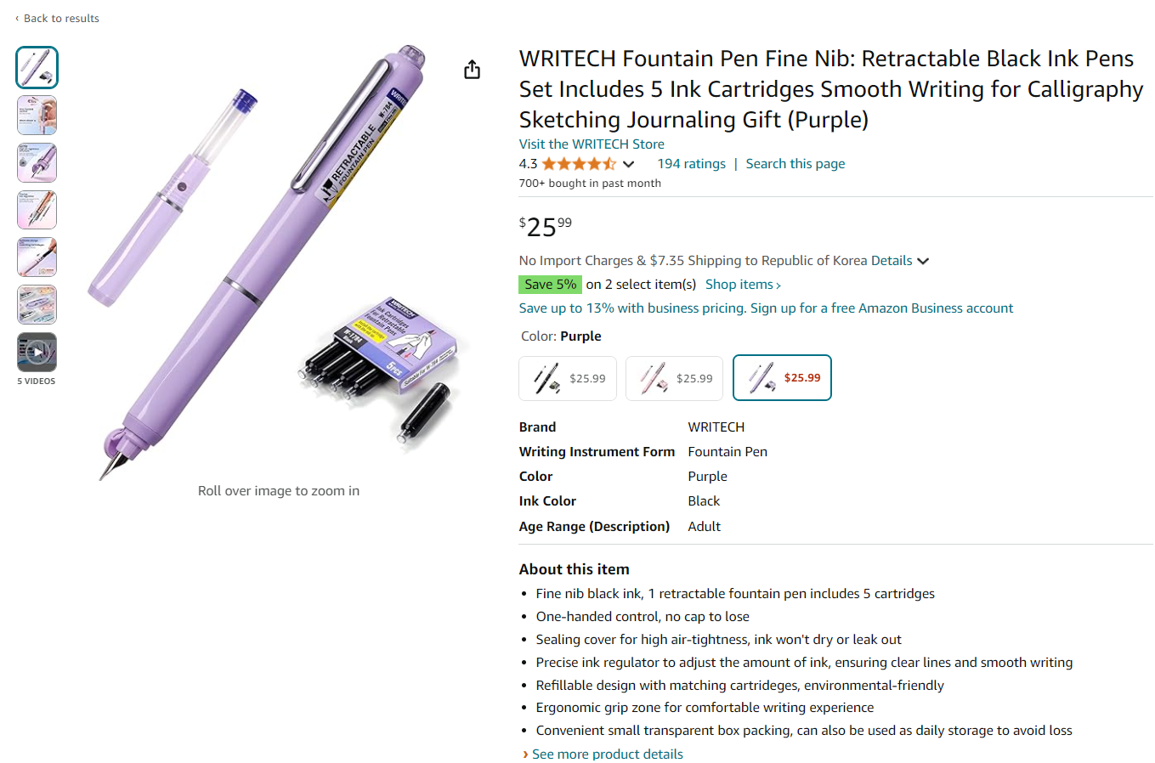This screenshot has width=1155, height=763.
Task: Choose the pink pen color option
Action: pos(674,378)
